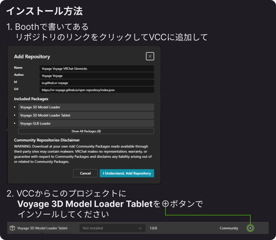Click the 'Voyage GLB Loader' package entry
The width and height of the screenshot is (276, 240).
(x=86, y=123)
